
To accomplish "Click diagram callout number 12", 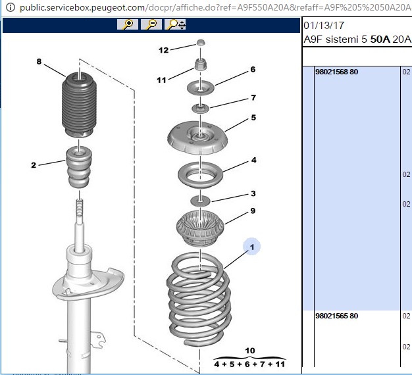I will [x=163, y=50].
